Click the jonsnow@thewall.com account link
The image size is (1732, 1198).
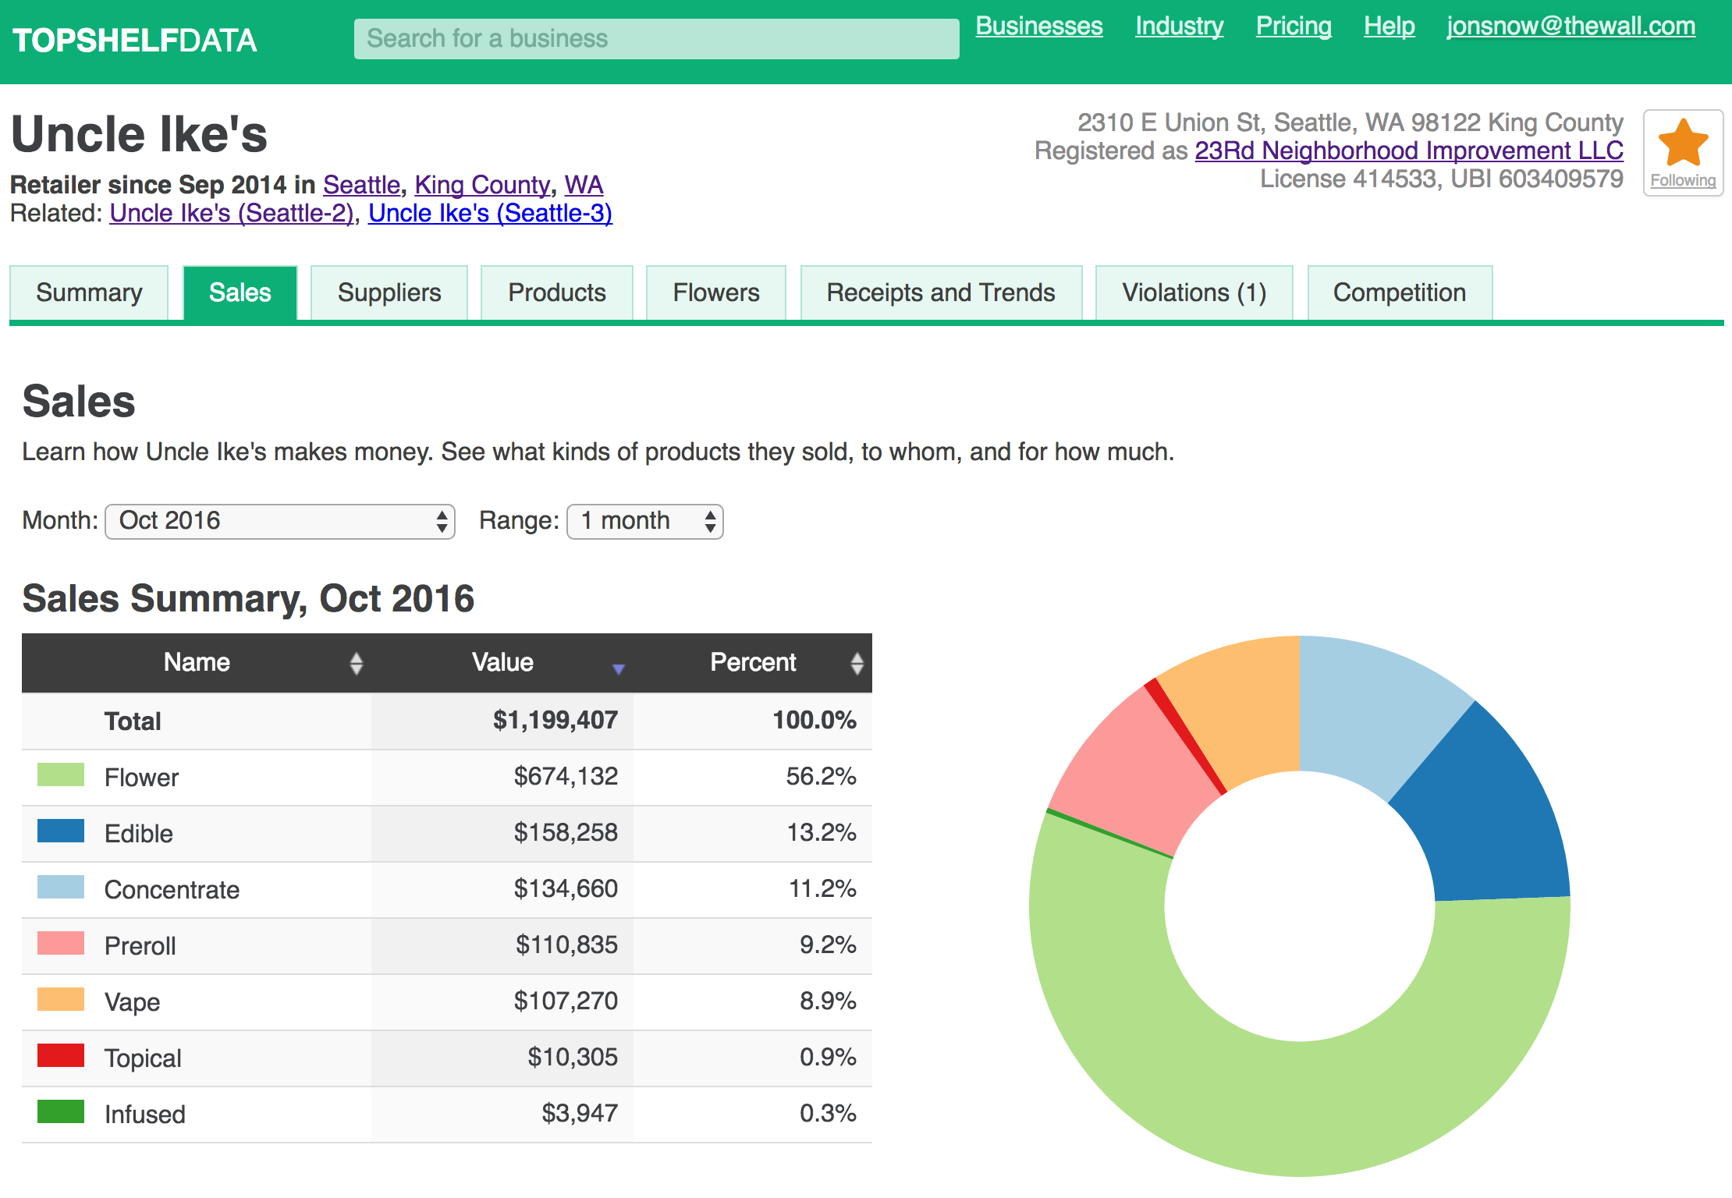click(1571, 27)
